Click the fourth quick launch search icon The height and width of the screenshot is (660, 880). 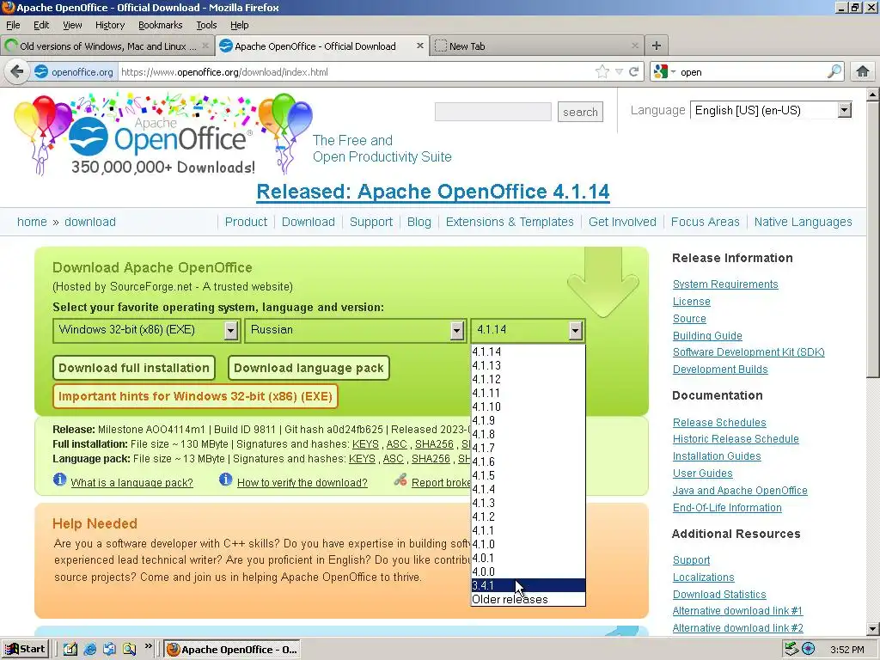(129, 650)
